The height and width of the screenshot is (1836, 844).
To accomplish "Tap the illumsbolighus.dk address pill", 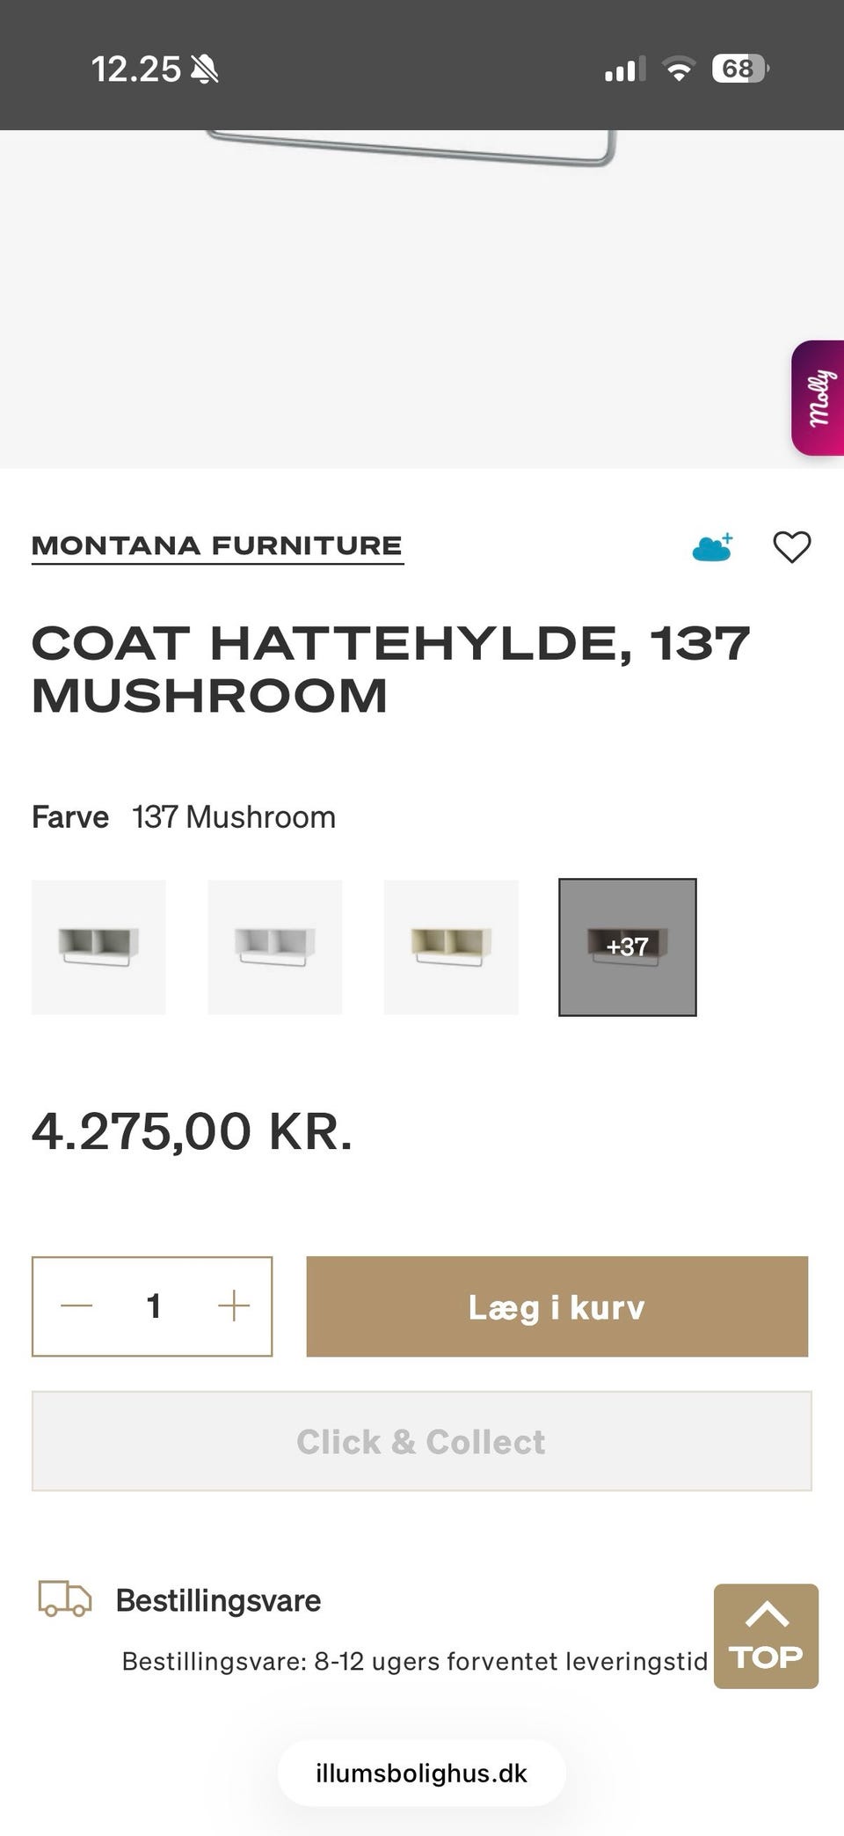I will click(x=421, y=1773).
